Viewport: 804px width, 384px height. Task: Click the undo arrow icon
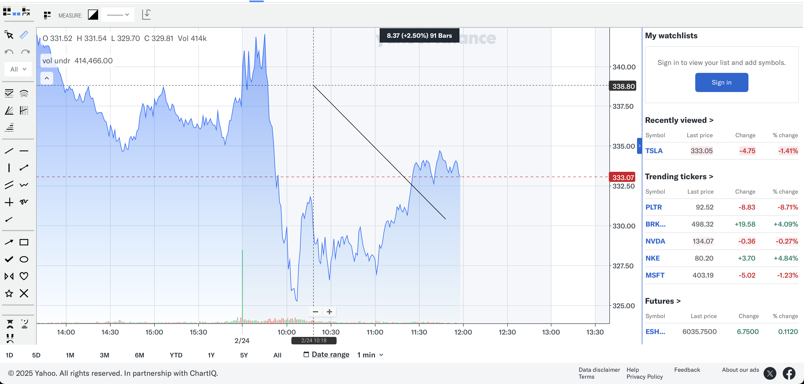tap(9, 52)
